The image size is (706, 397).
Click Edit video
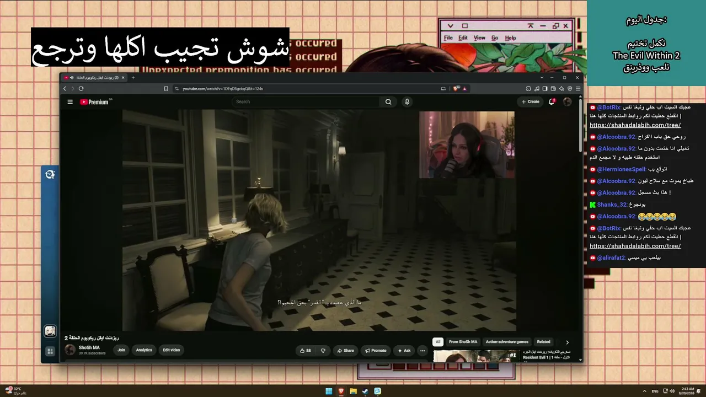[x=171, y=350]
